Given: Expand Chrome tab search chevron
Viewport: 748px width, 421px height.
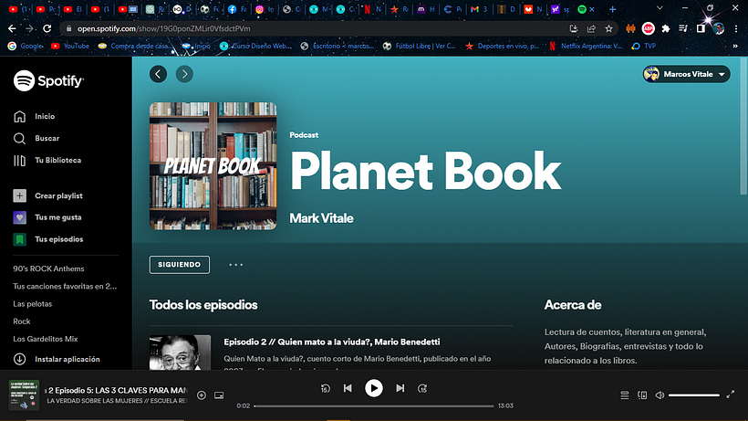Looking at the screenshot, I should click(x=660, y=8).
